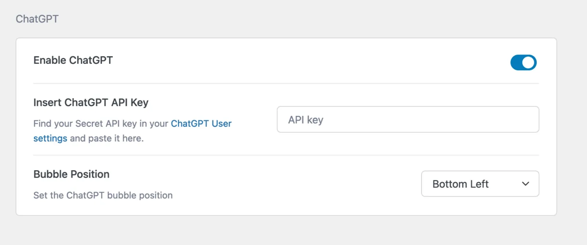Click the API key input field
Screen dimensions: 587x245
tap(408, 119)
